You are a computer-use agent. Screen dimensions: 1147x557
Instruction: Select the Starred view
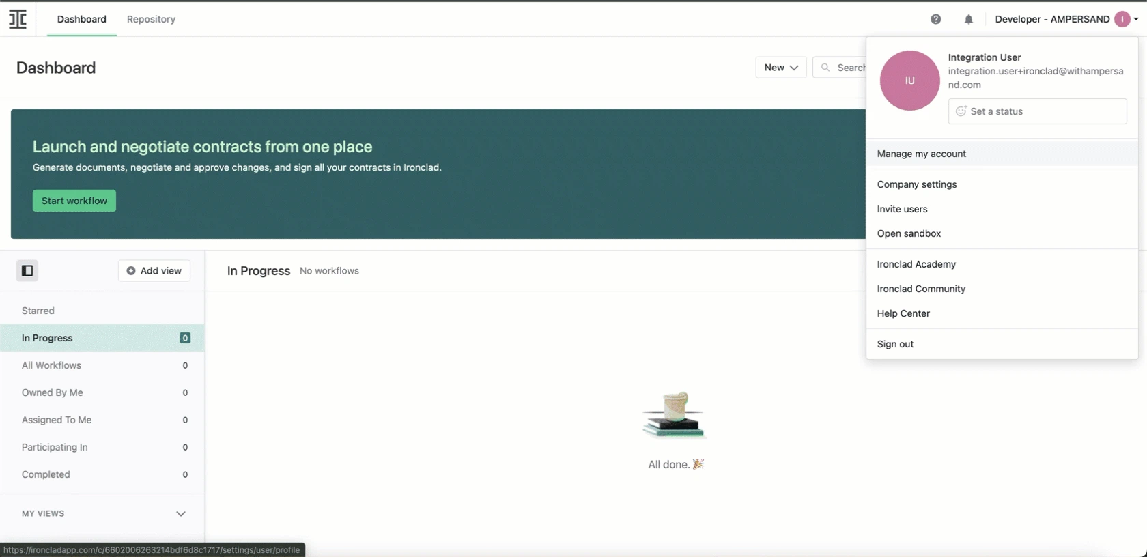click(102, 311)
